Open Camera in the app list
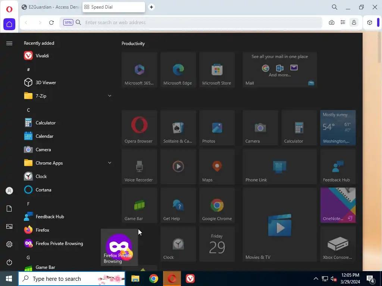This screenshot has height=286, width=382. [x=68, y=150]
